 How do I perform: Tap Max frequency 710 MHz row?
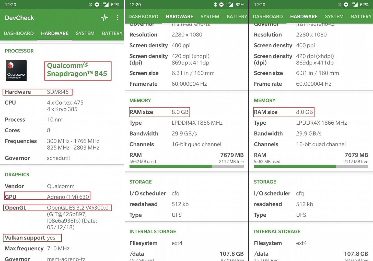click(37, 249)
